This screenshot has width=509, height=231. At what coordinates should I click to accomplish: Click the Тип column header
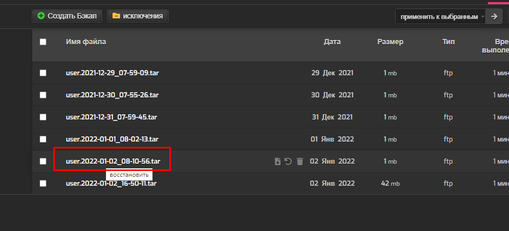pos(448,42)
